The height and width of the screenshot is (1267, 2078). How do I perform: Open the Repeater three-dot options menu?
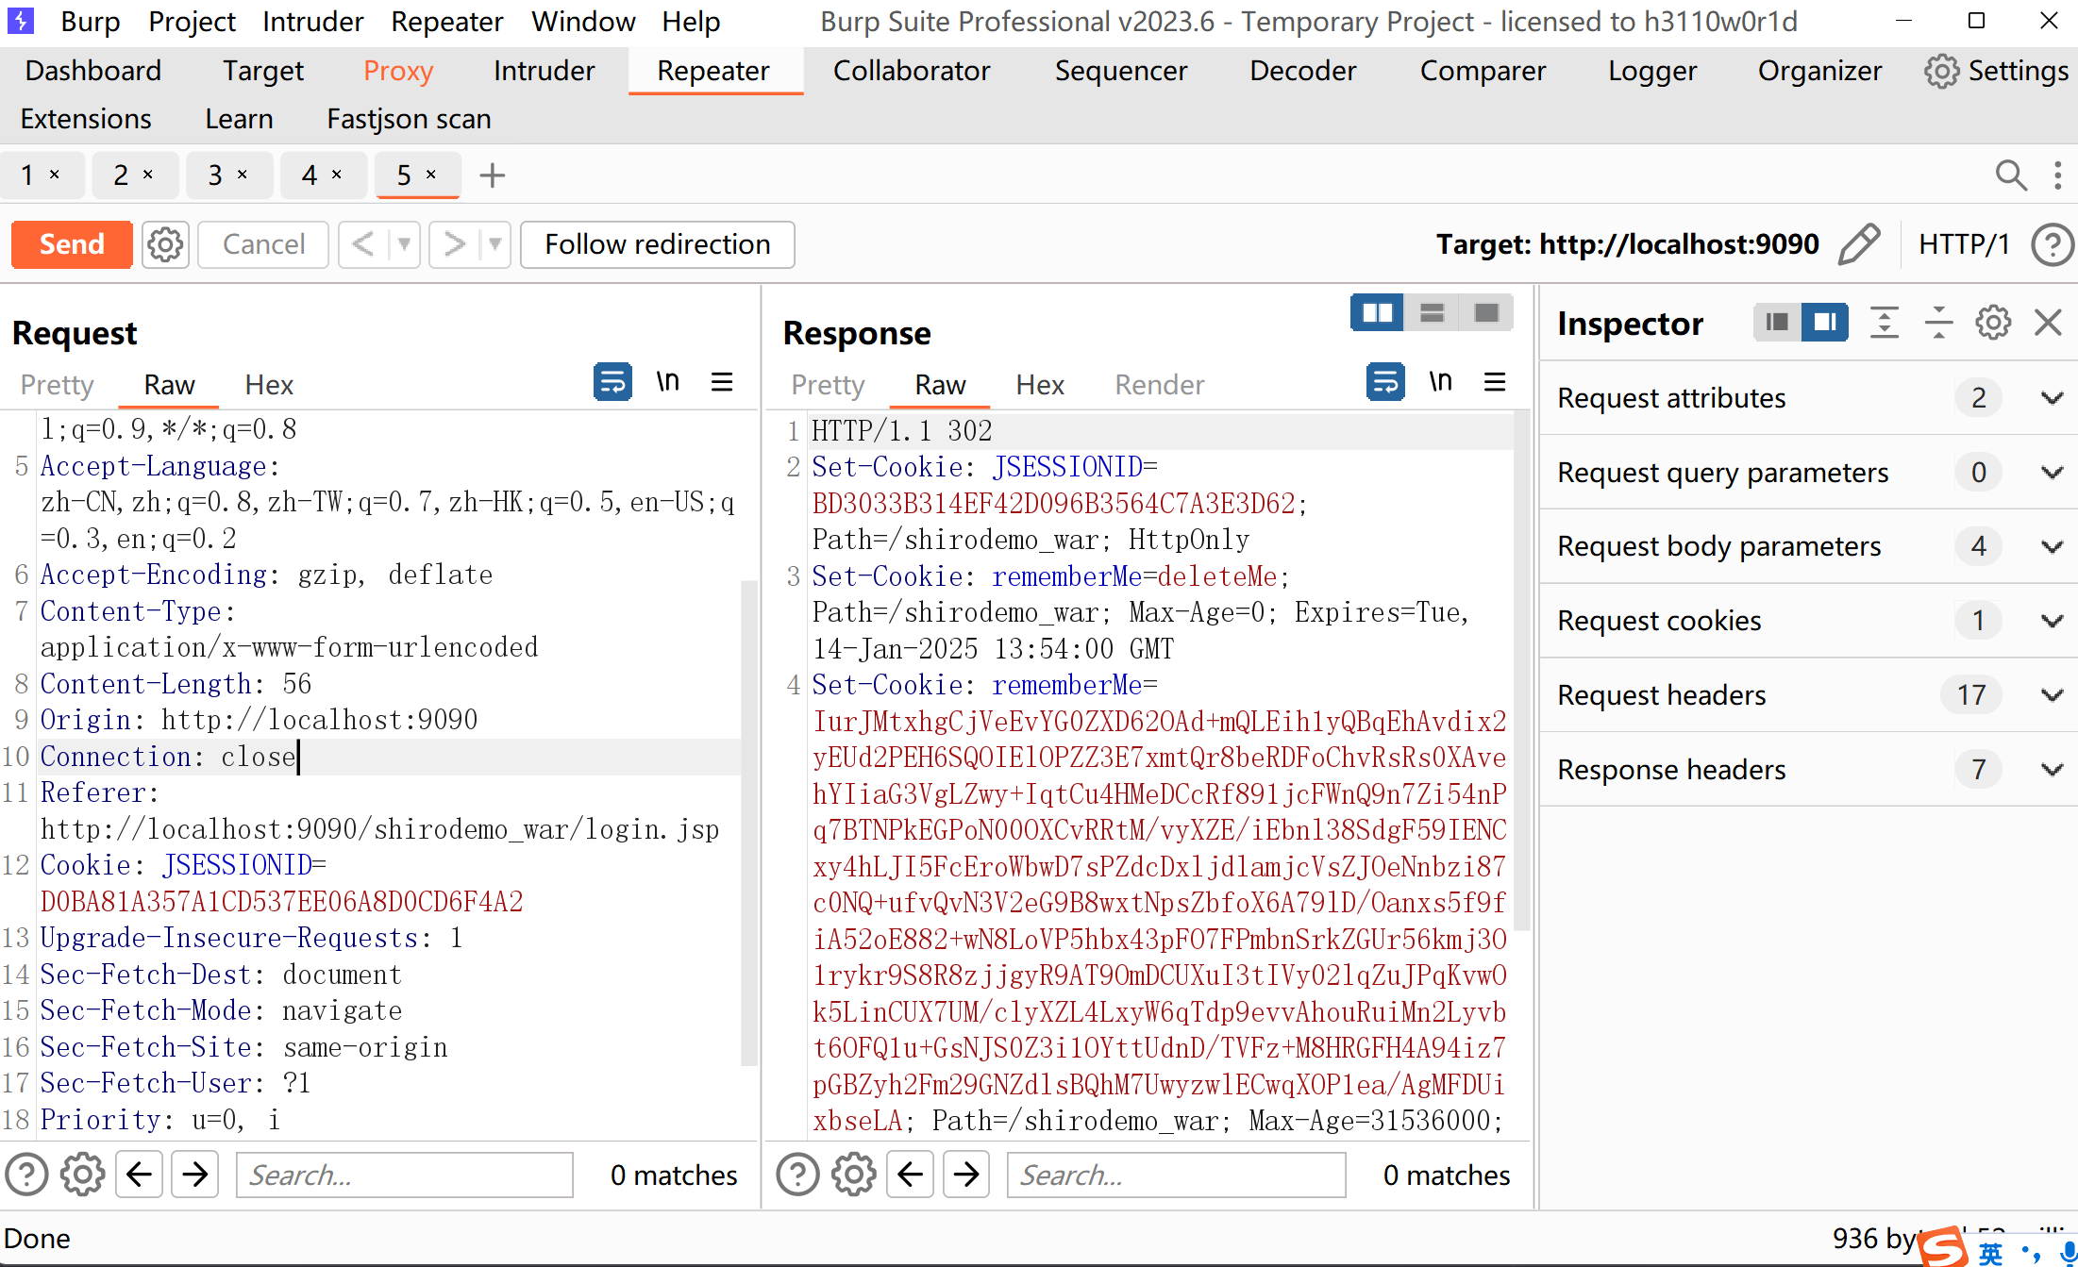2058,175
